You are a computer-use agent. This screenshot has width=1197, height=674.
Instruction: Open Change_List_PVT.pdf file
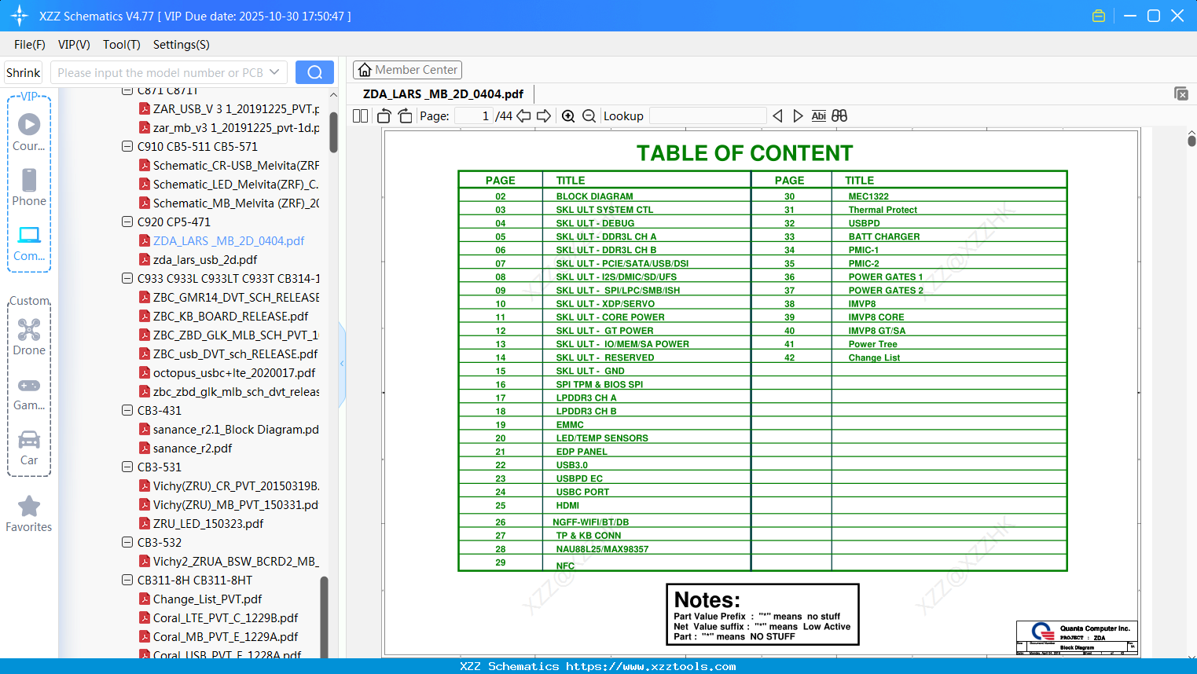coord(207,599)
